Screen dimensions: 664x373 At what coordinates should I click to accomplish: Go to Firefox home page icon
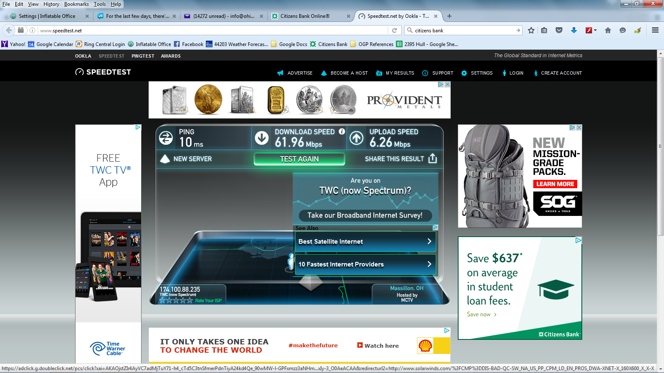608,30
